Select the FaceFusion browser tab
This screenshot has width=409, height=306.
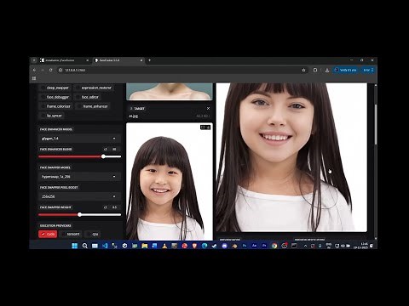coord(118,60)
